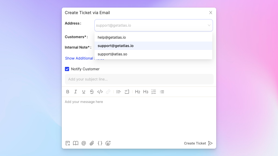The height and width of the screenshot is (156, 278).
Task: Uncheck the Notify Customer checkbox
Action: tap(67, 69)
